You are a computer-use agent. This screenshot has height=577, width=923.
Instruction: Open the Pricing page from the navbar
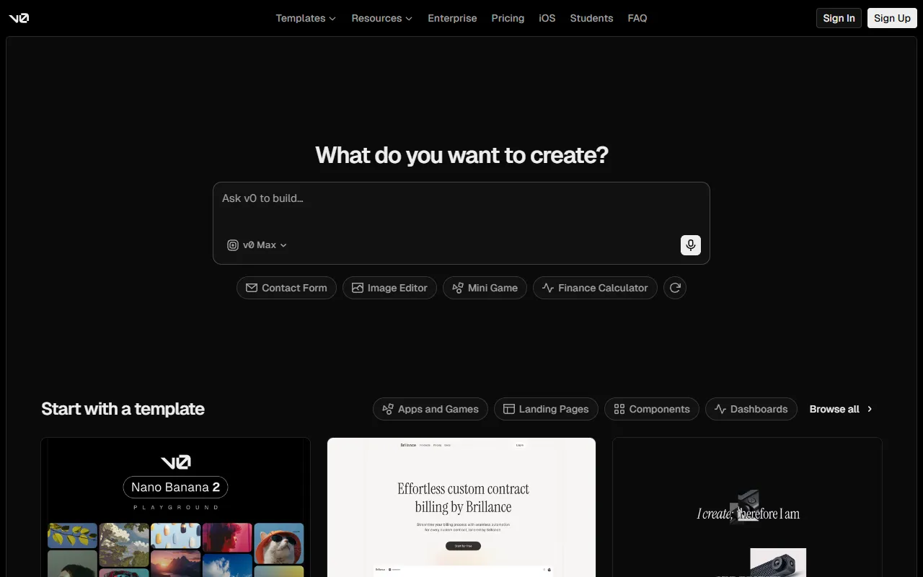click(508, 18)
